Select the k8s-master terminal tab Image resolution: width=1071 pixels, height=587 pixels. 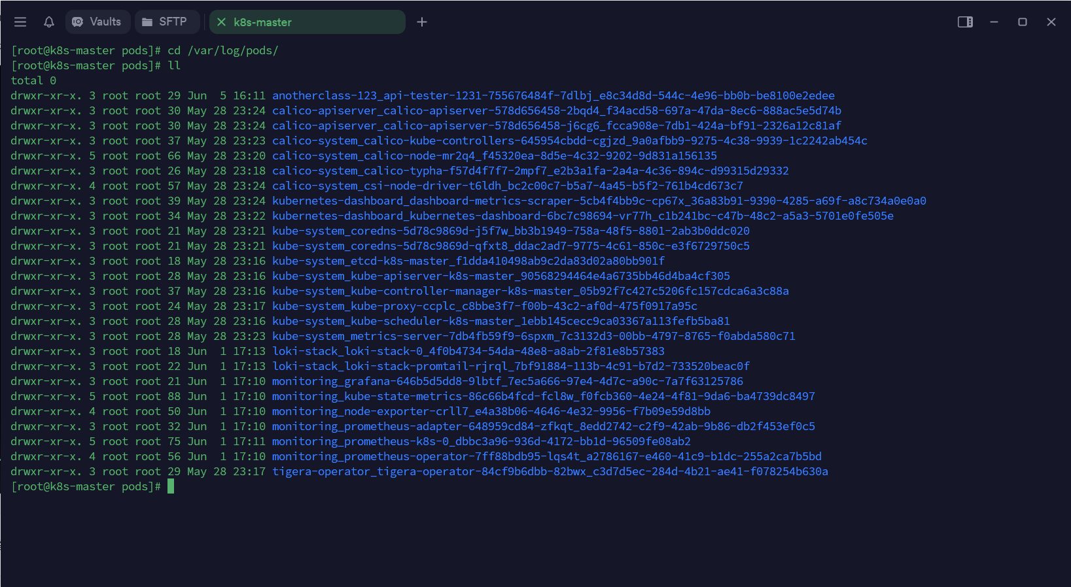click(307, 22)
